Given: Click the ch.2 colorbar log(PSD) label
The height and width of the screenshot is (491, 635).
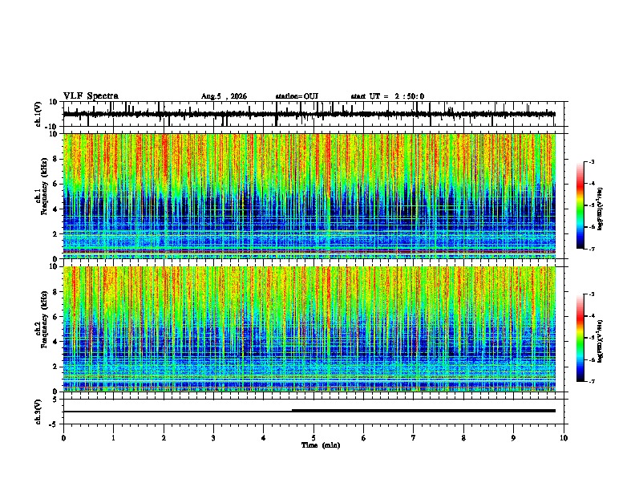Looking at the screenshot, I should (x=600, y=341).
